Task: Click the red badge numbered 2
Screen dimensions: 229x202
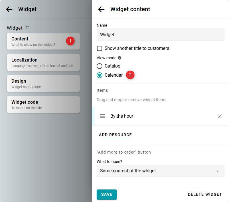Action: click(x=130, y=75)
